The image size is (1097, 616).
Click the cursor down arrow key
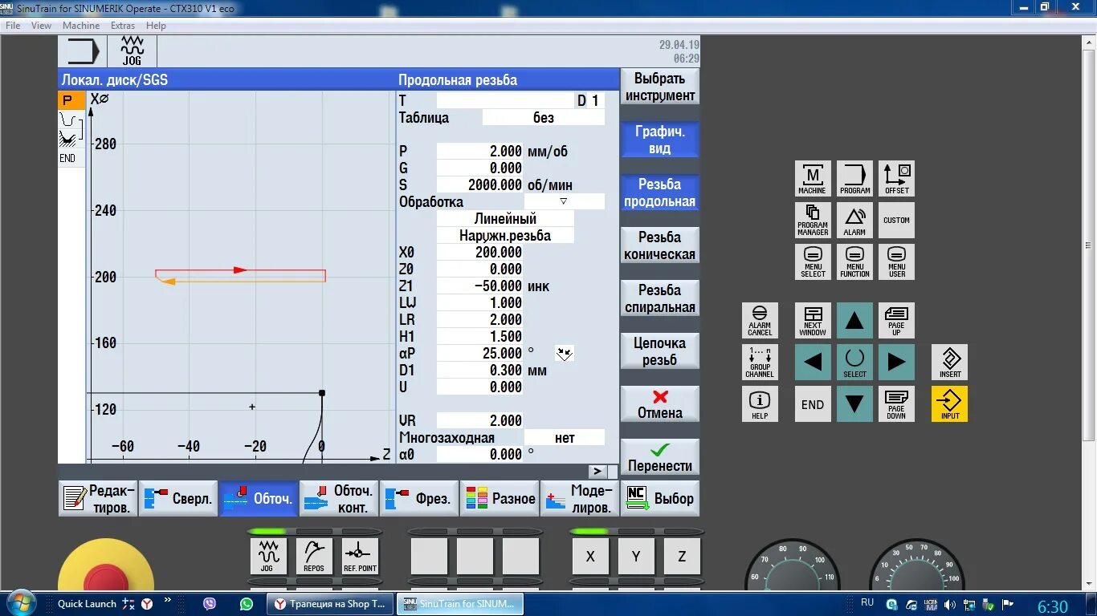click(854, 404)
